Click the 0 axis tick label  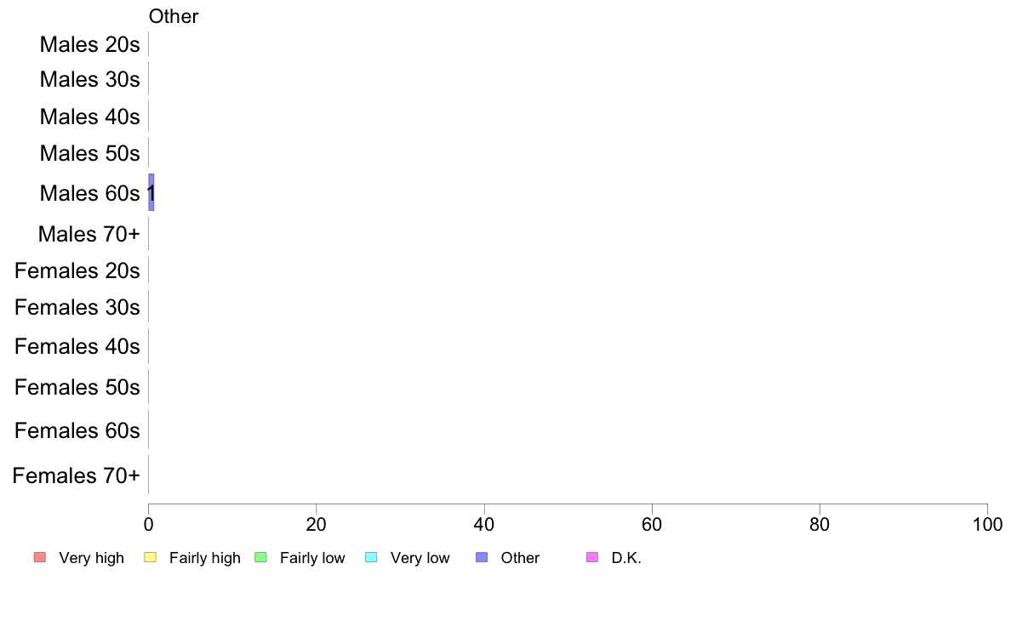click(148, 525)
